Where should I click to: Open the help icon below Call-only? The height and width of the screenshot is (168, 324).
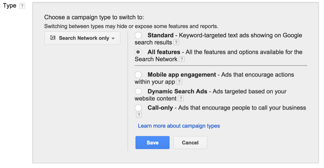[139, 115]
